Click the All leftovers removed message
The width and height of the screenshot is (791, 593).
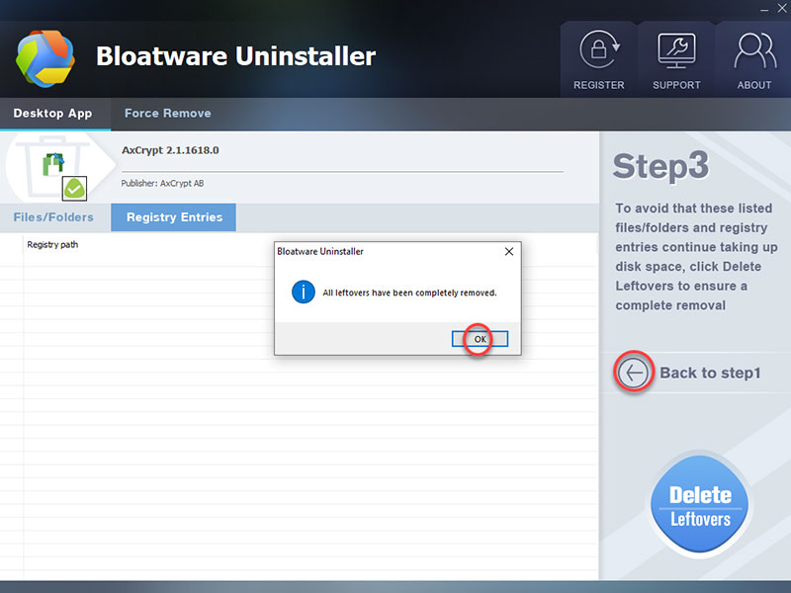[409, 293]
